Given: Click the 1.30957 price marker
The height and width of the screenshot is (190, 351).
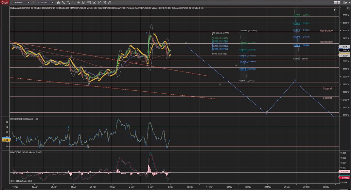Looking at the screenshot, I should 344,47.
